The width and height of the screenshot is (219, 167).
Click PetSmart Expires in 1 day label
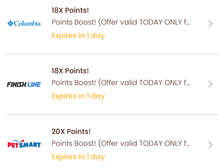click(x=78, y=157)
